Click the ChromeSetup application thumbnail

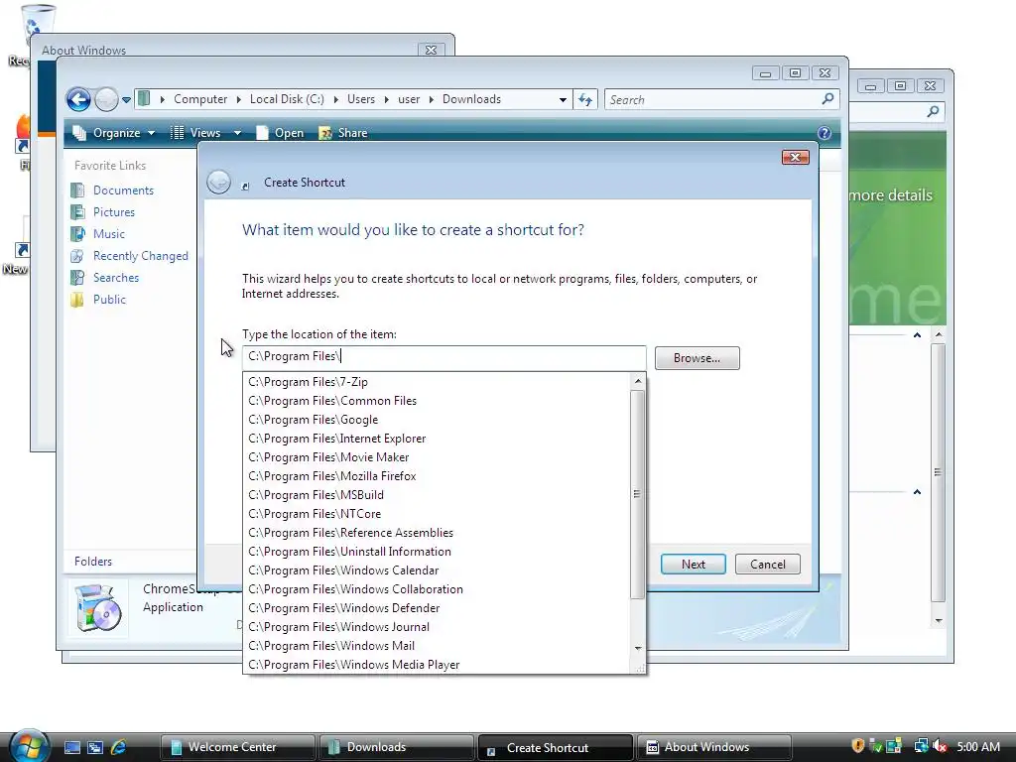(98, 606)
